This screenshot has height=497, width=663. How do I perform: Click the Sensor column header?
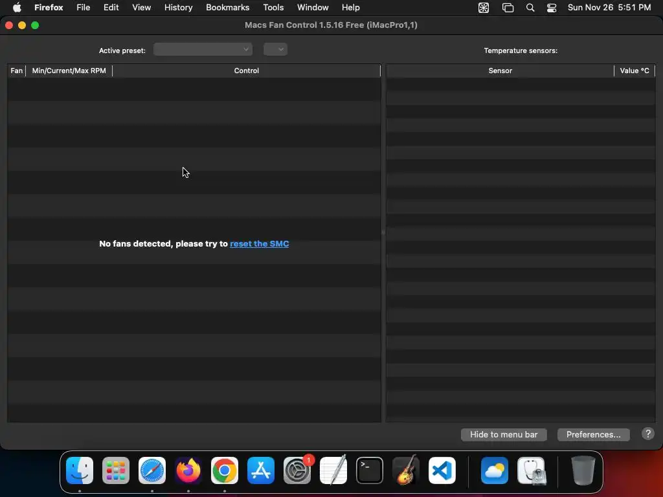coord(500,71)
